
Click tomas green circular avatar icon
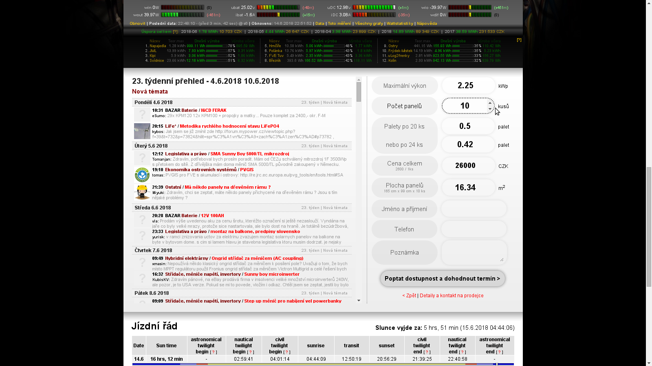click(x=142, y=175)
